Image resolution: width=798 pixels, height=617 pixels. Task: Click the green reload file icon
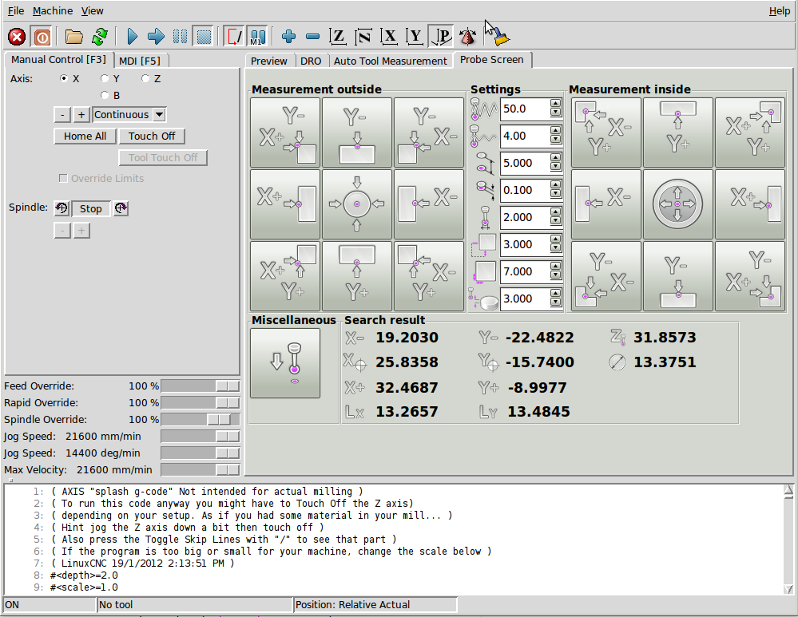[100, 37]
